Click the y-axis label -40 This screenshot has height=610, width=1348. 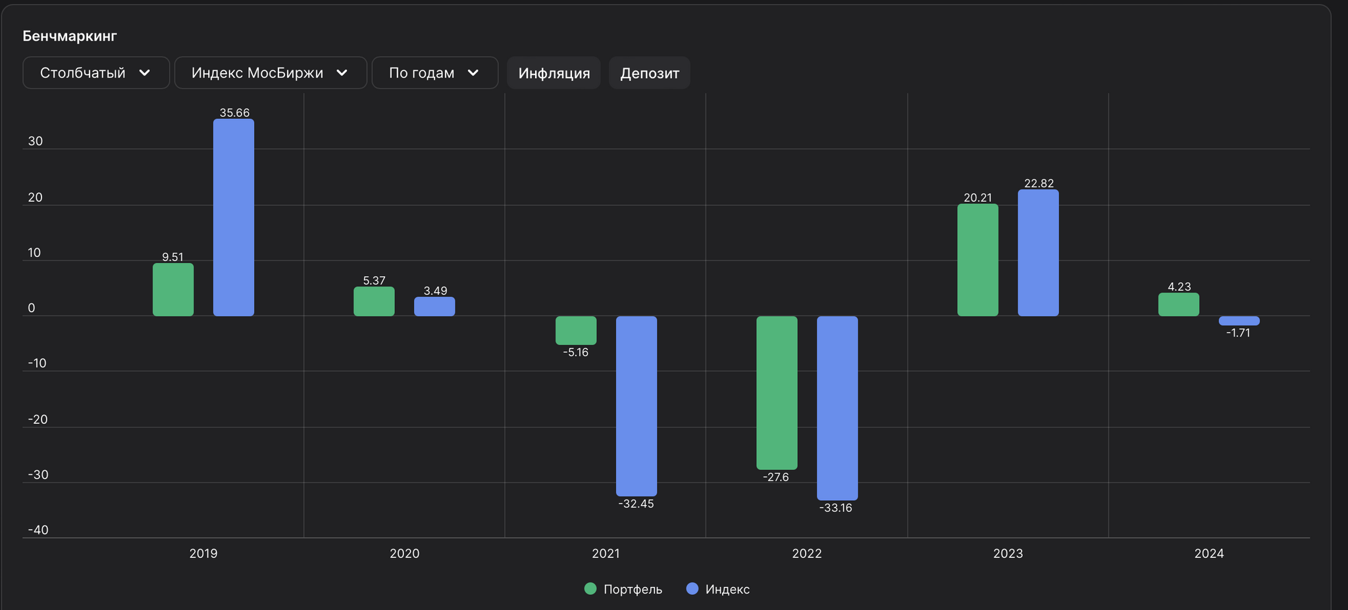pyautogui.click(x=38, y=530)
